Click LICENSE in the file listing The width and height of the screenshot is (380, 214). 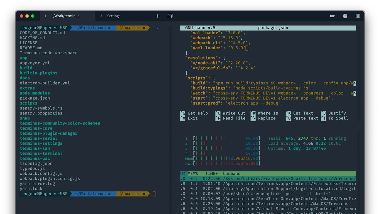coord(28,43)
